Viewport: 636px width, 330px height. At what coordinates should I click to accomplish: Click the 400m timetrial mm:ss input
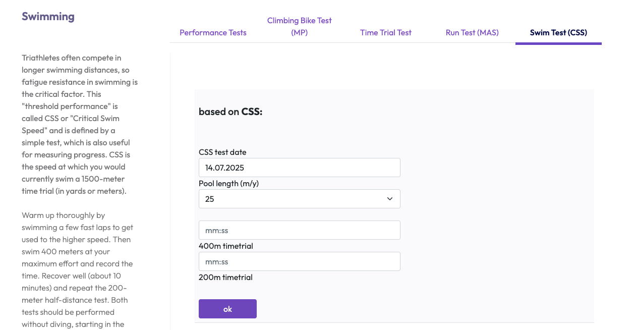point(300,230)
